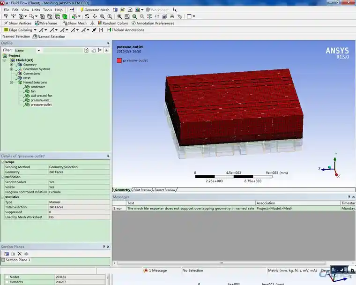Open the Help menu
The width and height of the screenshot is (356, 285).
pos(59,10)
